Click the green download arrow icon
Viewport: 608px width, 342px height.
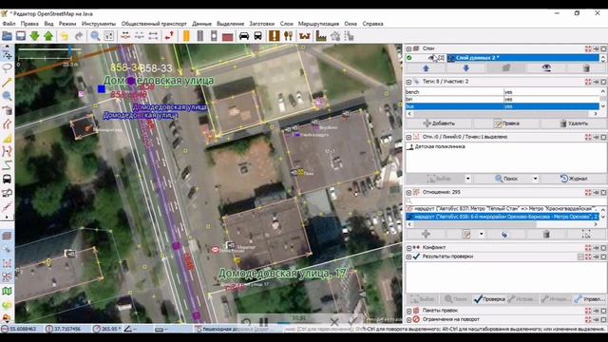click(34, 36)
